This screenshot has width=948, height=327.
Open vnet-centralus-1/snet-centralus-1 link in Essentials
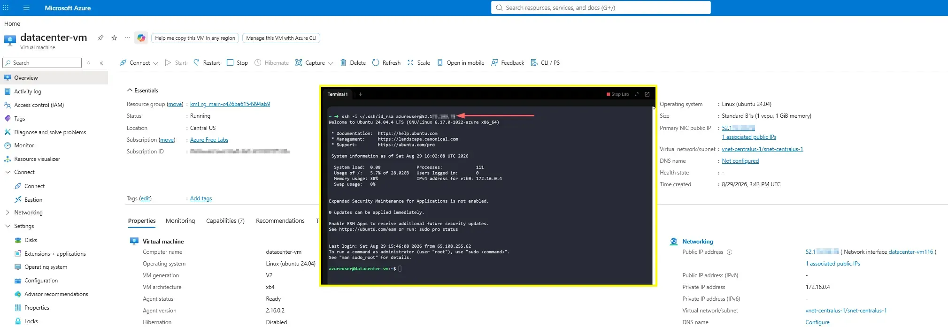click(x=763, y=149)
